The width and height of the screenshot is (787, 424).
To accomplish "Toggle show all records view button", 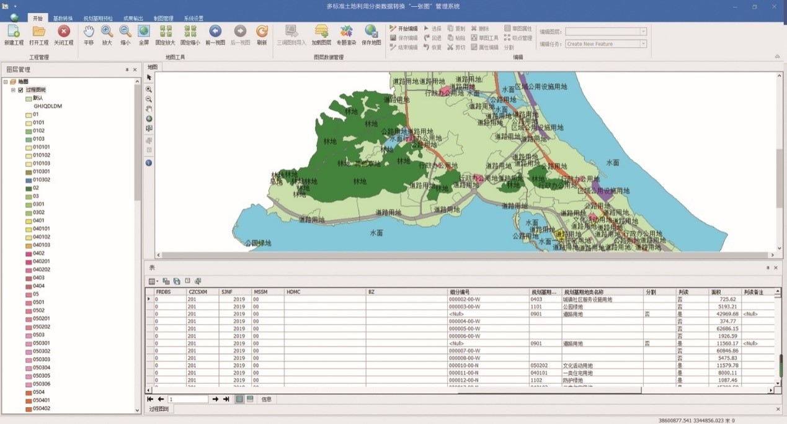I will [x=239, y=399].
